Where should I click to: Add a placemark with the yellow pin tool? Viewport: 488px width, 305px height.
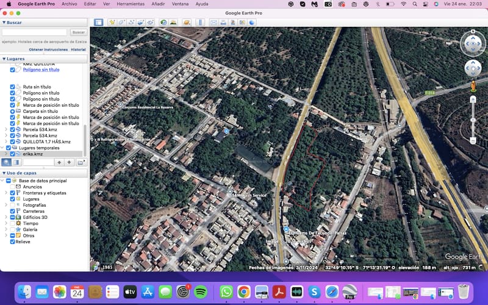[x=112, y=23]
